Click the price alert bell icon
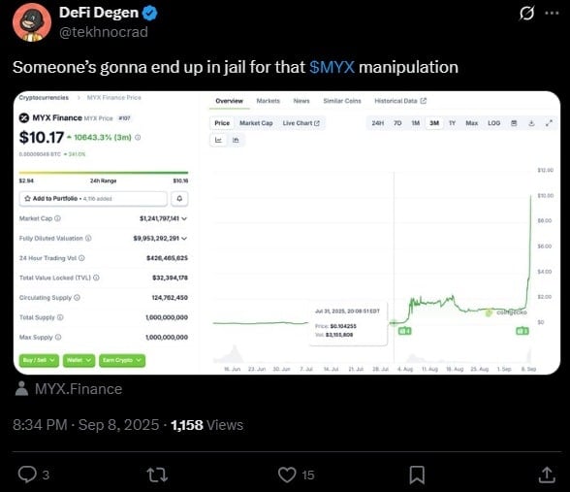The width and height of the screenshot is (570, 492). (179, 199)
